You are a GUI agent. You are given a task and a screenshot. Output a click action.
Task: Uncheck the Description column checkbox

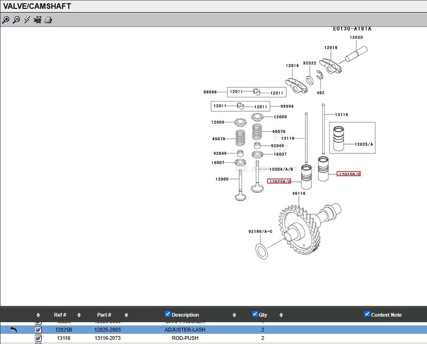coord(168,314)
